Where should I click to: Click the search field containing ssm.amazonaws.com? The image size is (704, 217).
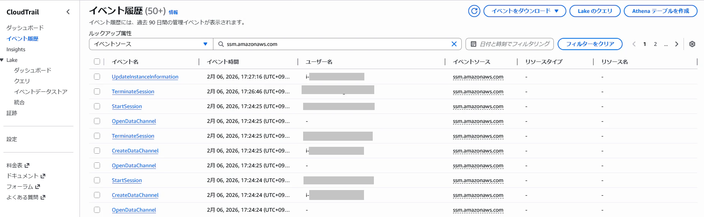coord(337,44)
